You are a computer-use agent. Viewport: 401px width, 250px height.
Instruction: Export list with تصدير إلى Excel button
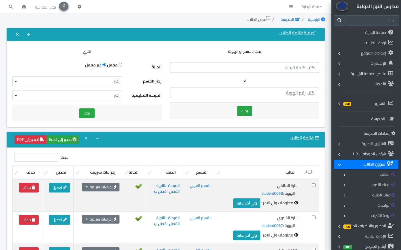click(x=63, y=139)
